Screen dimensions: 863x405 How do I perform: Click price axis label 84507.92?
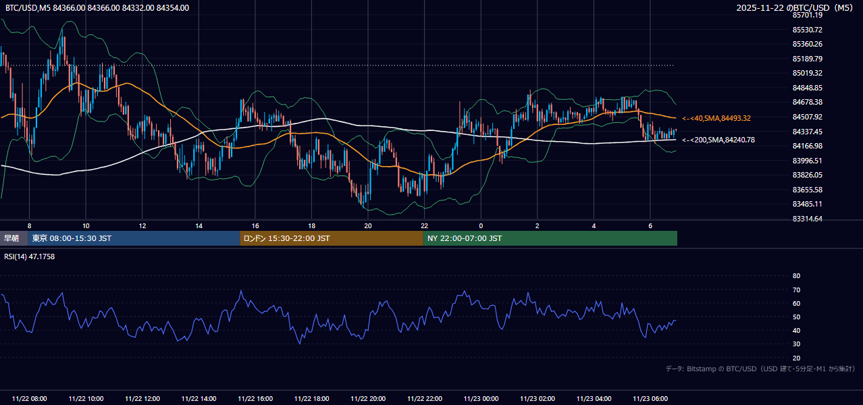807,117
